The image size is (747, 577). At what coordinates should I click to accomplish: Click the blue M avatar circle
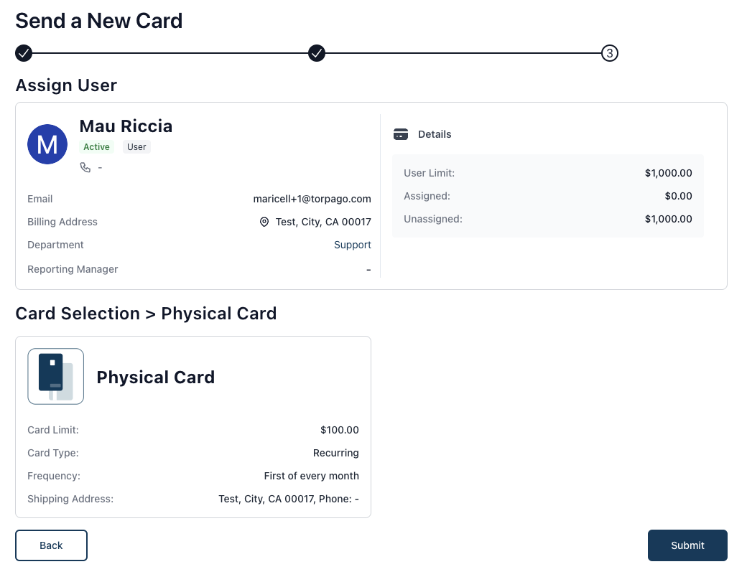click(47, 144)
